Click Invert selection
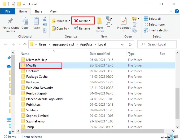Viewport: 180px width, 140px height. 156,30
